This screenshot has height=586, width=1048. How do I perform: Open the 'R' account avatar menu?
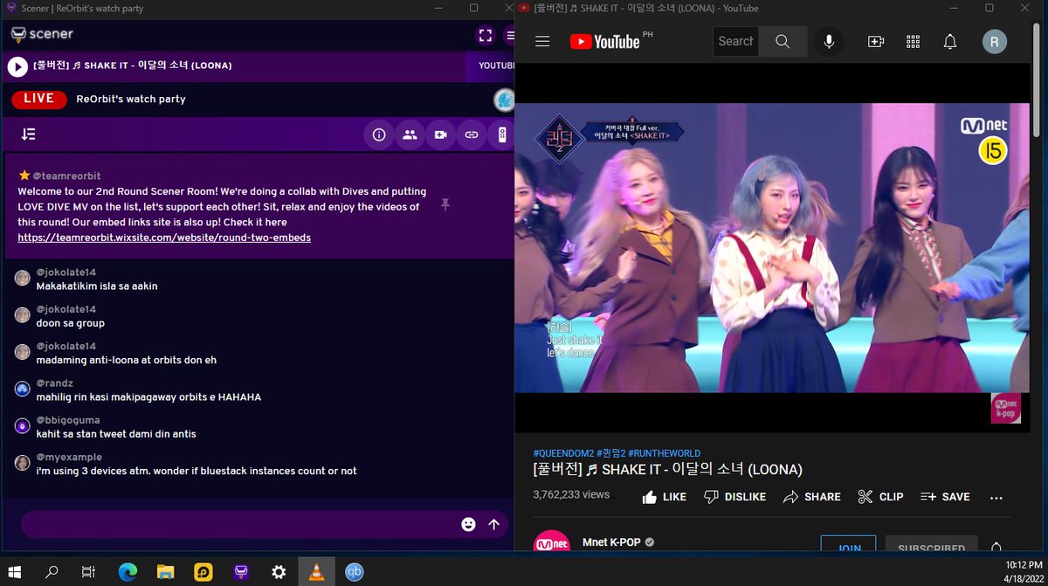995,41
